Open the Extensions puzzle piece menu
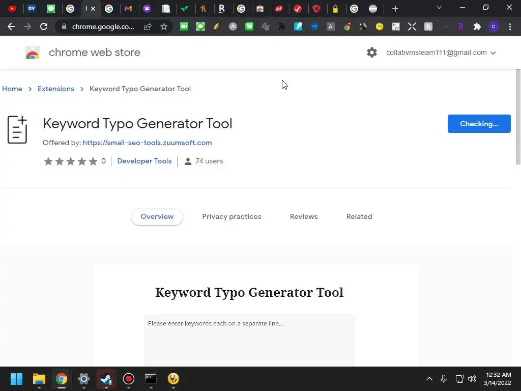The width and height of the screenshot is (521, 391). coord(477,26)
